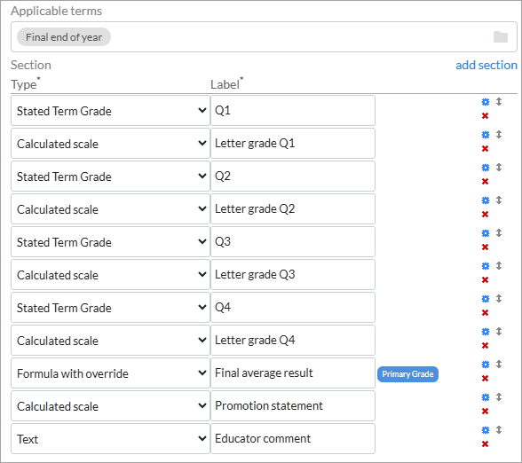Screen dimensions: 522x463
Task: Click reorder arrows for Promotion statement row
Action: tap(498, 396)
